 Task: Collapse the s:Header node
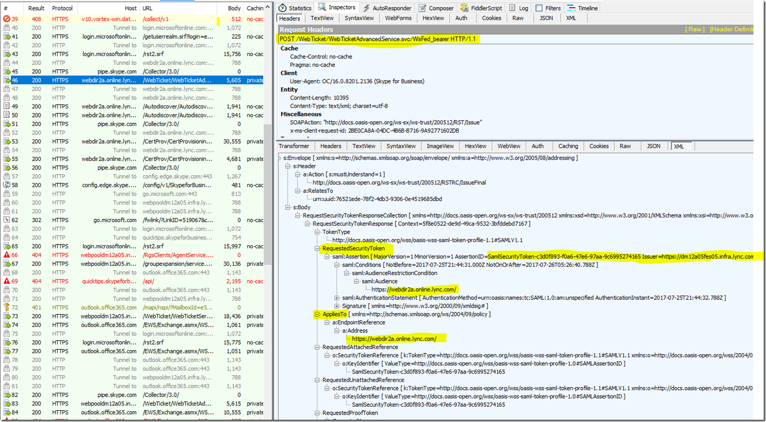[287, 166]
